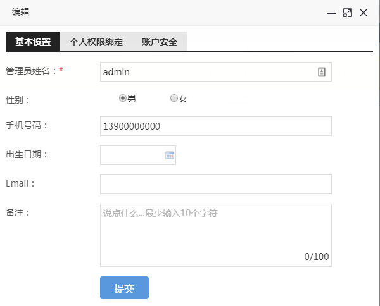The height and width of the screenshot is (306, 380).
Task: Click the 出生日期 label
Action: tap(27, 154)
